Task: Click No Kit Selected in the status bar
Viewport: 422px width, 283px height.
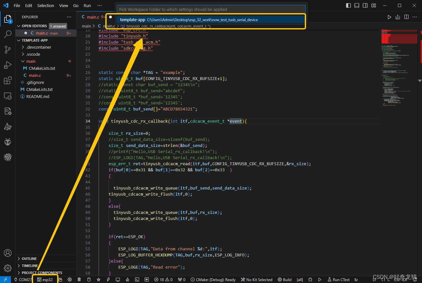Action: point(257,279)
